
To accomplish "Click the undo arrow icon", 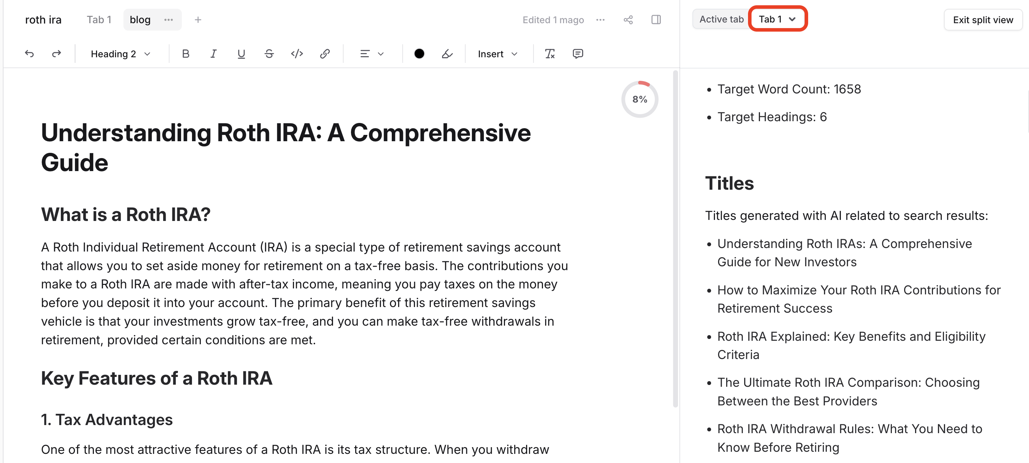I will pos(29,54).
